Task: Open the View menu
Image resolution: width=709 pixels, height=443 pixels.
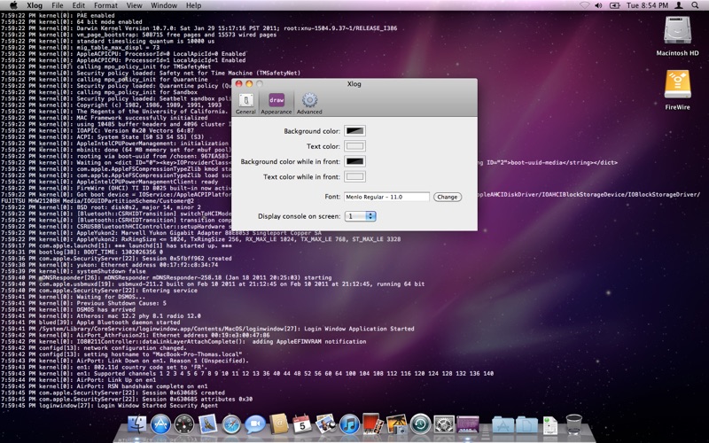Action: tap(135, 5)
